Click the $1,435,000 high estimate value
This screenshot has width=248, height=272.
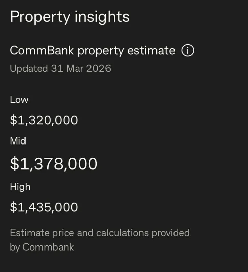click(44, 207)
